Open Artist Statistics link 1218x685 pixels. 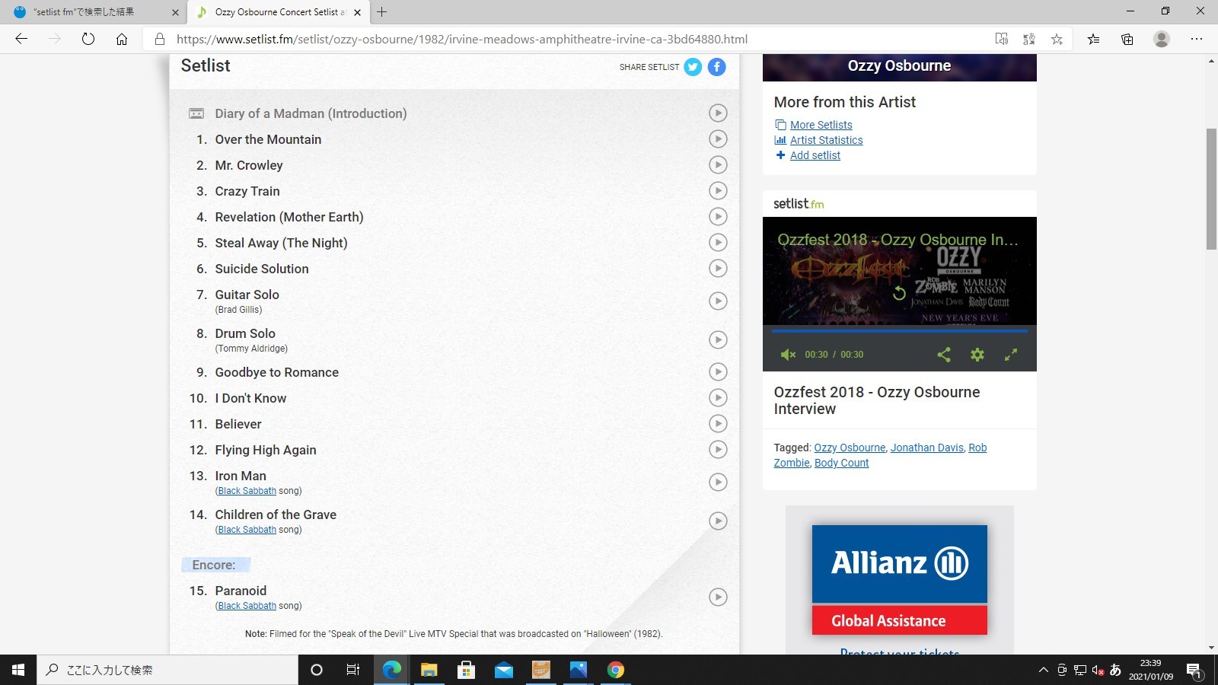[x=827, y=140]
